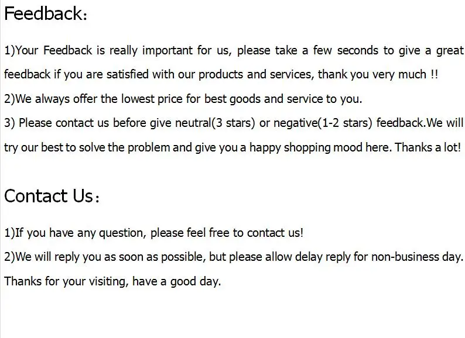
Task: Click the line starting 'Your Feedback is really important'
Action: (x=234, y=50)
